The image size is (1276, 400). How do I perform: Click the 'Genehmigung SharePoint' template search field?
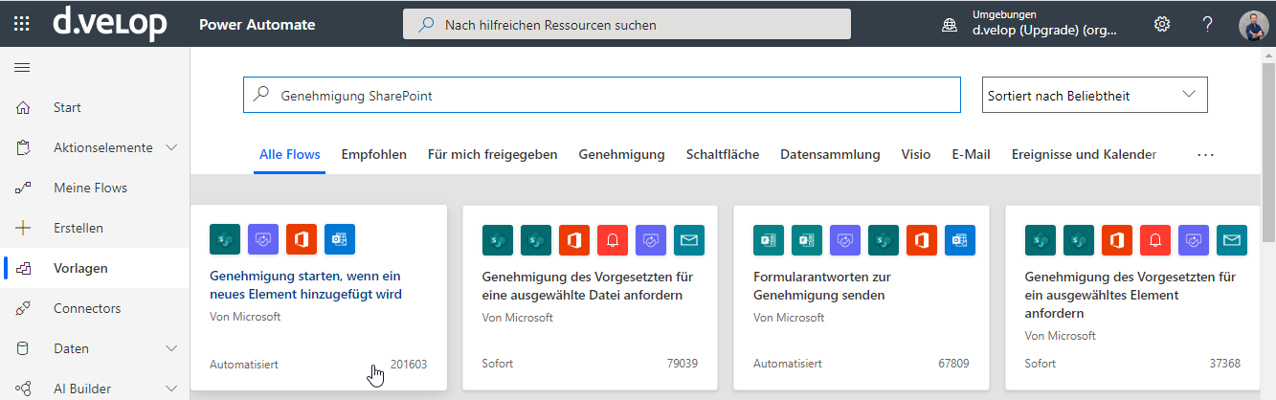coord(601,95)
